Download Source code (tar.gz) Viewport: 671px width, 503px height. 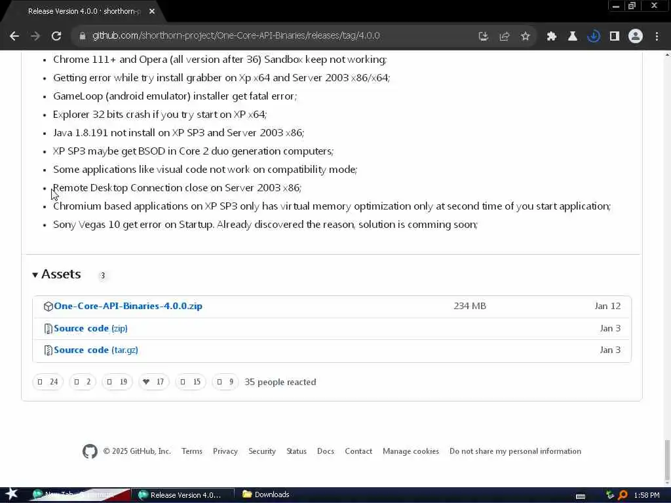96,350
